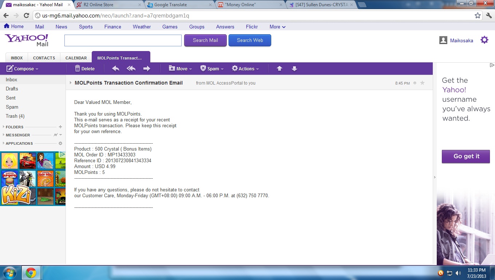Expand the Spam dropdown in the toolbar
495x280 pixels.
point(212,69)
